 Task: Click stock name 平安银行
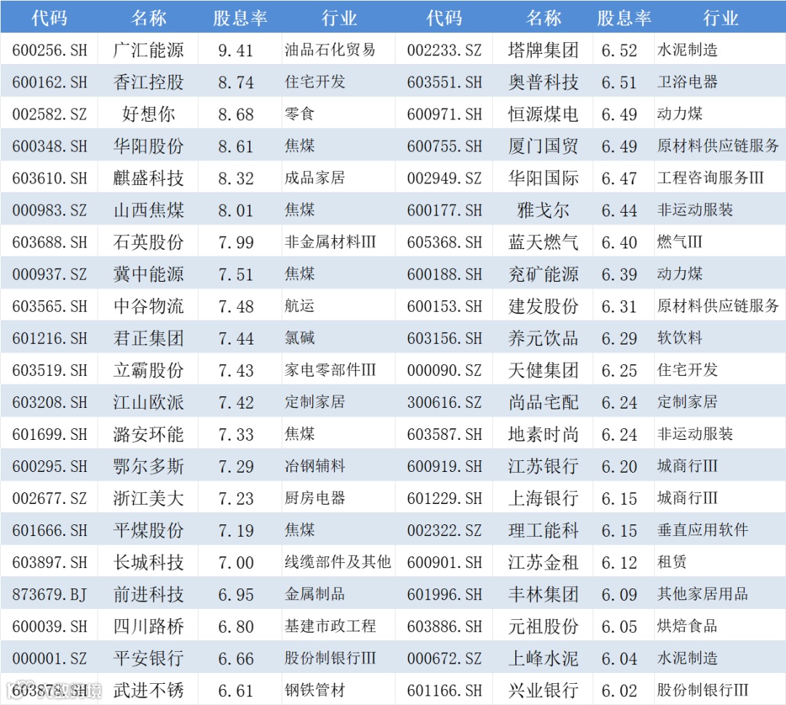point(148,658)
